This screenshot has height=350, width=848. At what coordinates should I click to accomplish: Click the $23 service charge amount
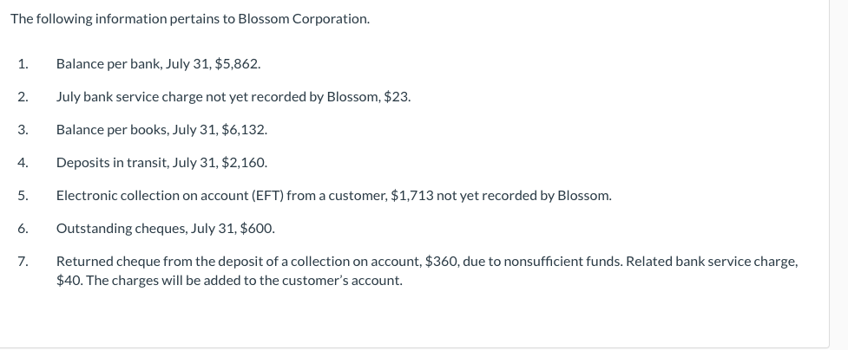397,97
